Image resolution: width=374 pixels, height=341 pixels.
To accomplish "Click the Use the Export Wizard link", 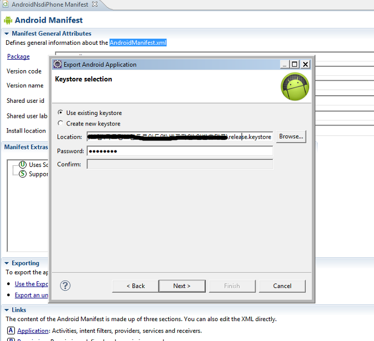I will point(31,284).
